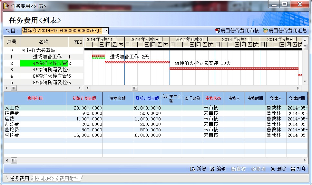Image resolution: width=312 pixels, height=185 pixels.
Task: Sort by 初始计划金额 column header
Action: tap(84, 98)
